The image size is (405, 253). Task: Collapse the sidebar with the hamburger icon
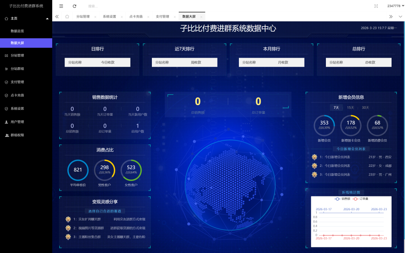pos(61,6)
